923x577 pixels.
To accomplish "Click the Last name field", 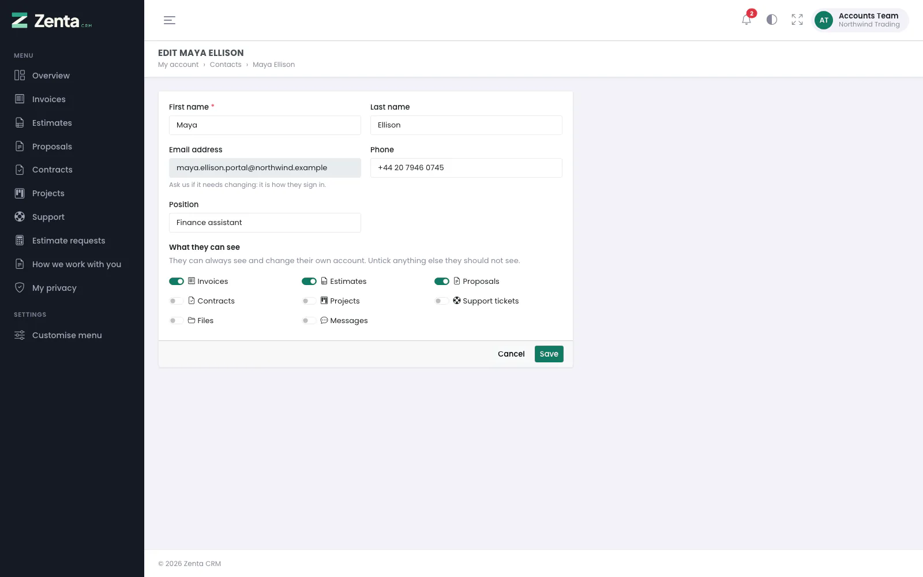I will click(466, 125).
